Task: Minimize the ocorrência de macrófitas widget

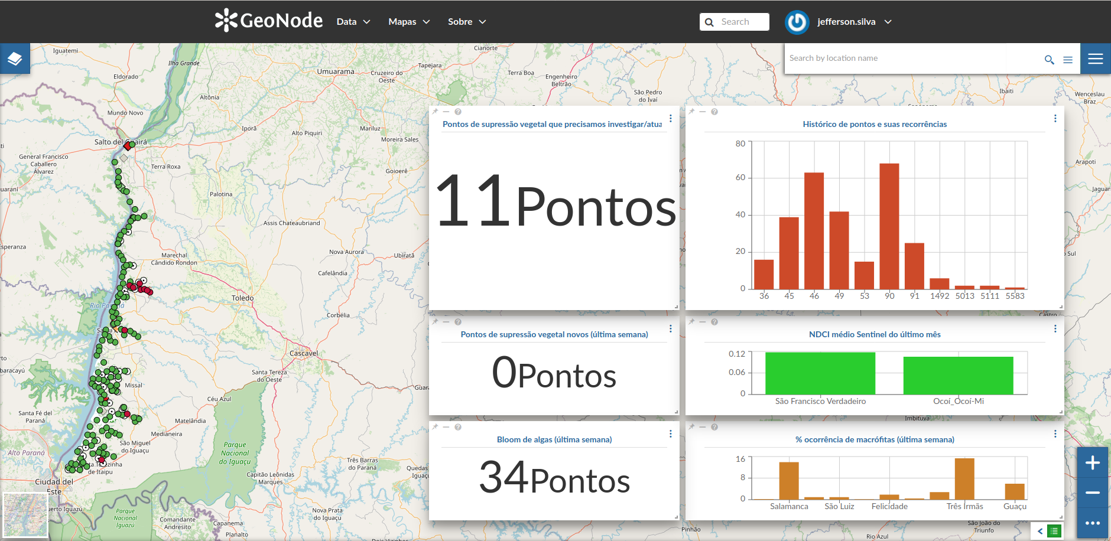Action: (703, 427)
